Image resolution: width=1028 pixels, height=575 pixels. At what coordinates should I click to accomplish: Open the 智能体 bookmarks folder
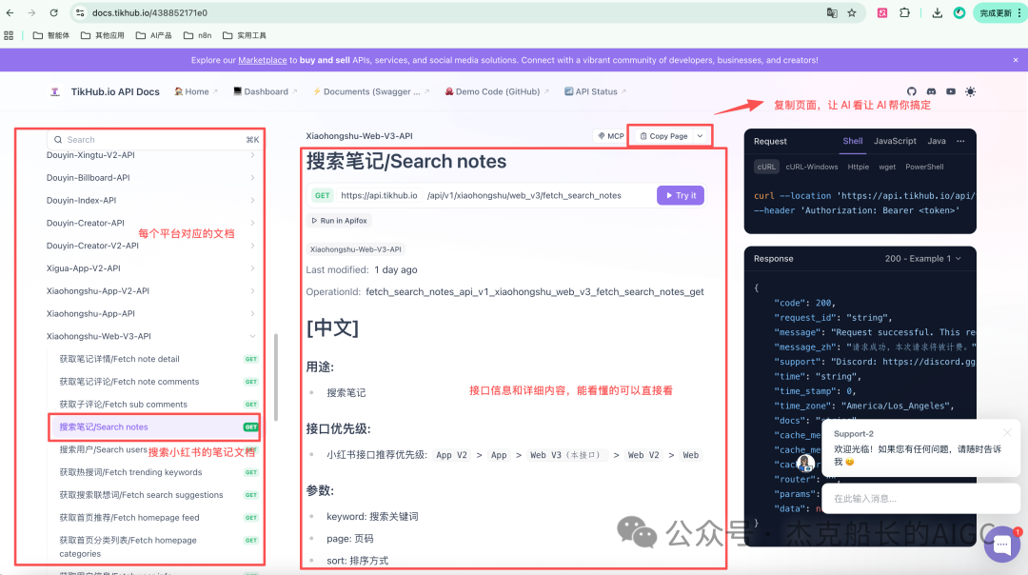[51, 35]
